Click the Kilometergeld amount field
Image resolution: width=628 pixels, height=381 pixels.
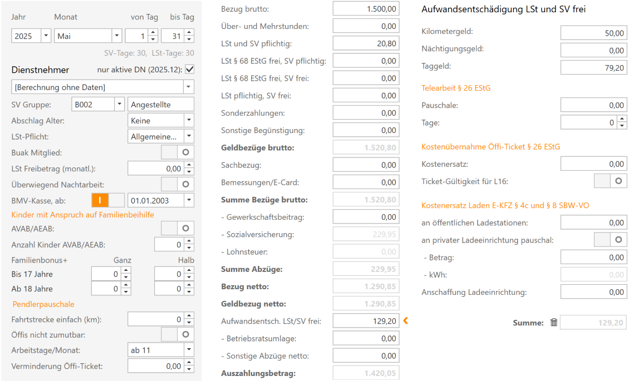[x=593, y=33]
